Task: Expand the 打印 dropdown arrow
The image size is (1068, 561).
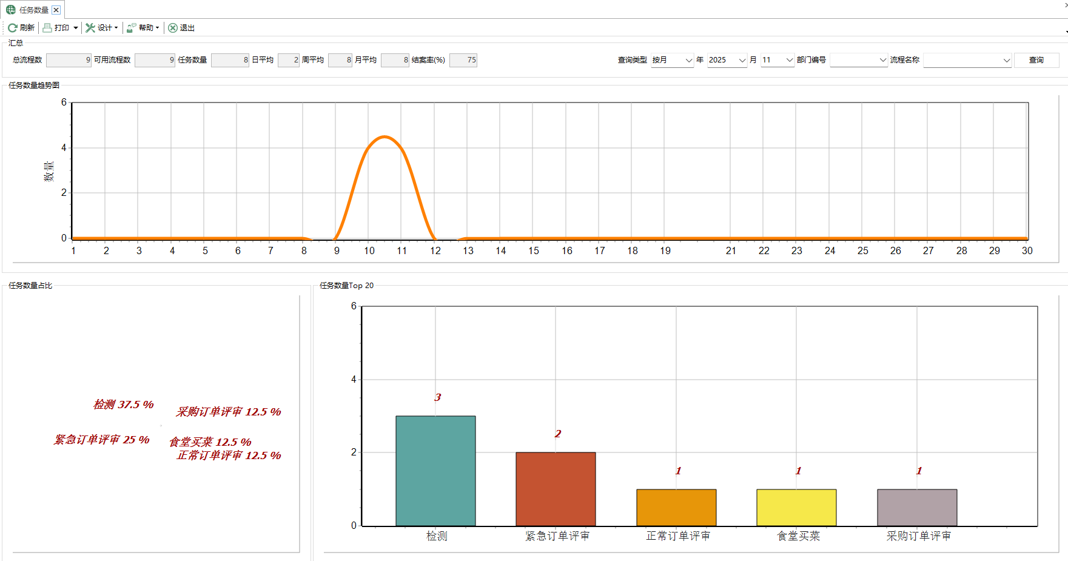Action: click(75, 28)
